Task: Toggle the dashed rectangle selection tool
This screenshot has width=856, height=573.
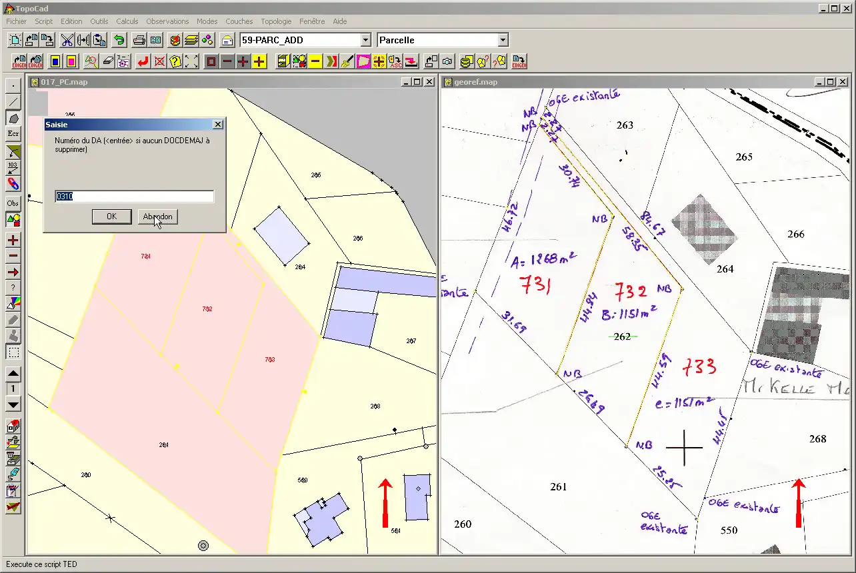Action: tap(13, 352)
